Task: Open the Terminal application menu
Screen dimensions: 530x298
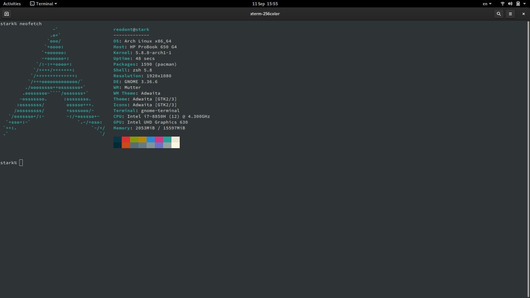Action: point(44,4)
